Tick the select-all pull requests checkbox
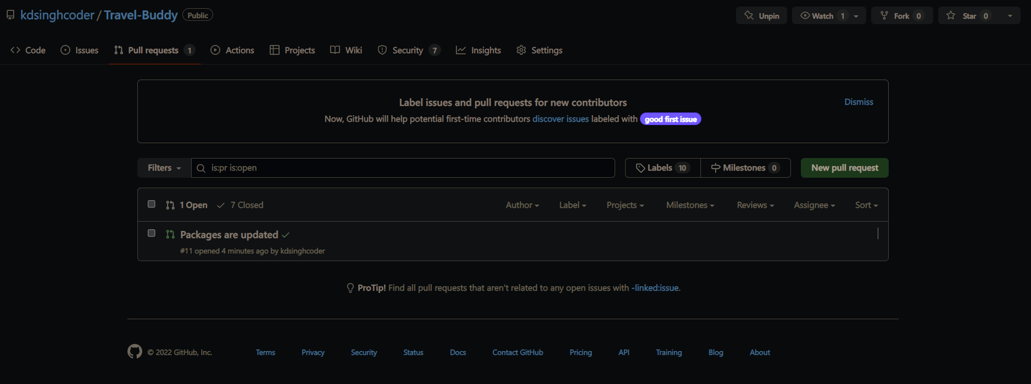Image resolution: width=1031 pixels, height=384 pixels. pos(152,204)
